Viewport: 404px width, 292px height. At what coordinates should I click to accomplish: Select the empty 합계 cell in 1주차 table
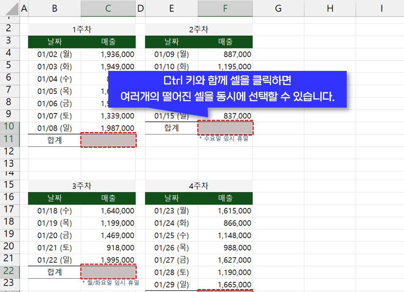108,140
